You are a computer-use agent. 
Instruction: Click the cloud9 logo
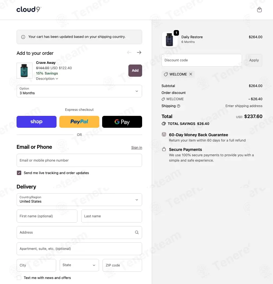[29, 9]
